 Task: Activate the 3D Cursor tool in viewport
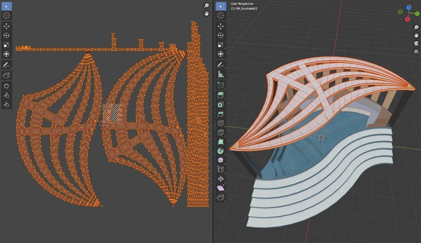point(221,15)
